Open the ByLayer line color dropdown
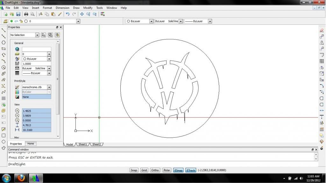Image resolution: width=326 pixels, height=183 pixels. tap(151, 21)
